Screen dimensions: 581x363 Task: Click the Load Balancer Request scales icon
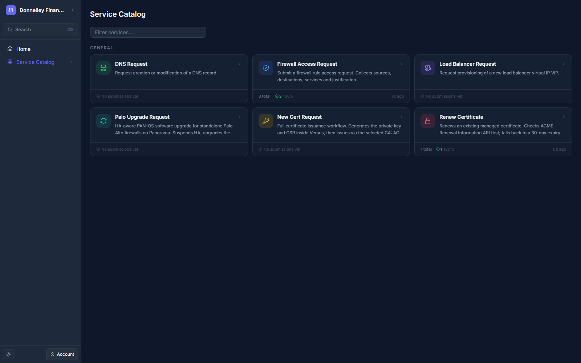[428, 68]
